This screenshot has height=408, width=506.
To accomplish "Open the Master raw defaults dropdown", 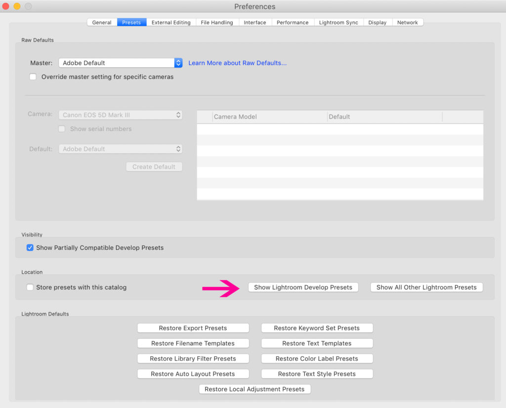I will pos(121,63).
